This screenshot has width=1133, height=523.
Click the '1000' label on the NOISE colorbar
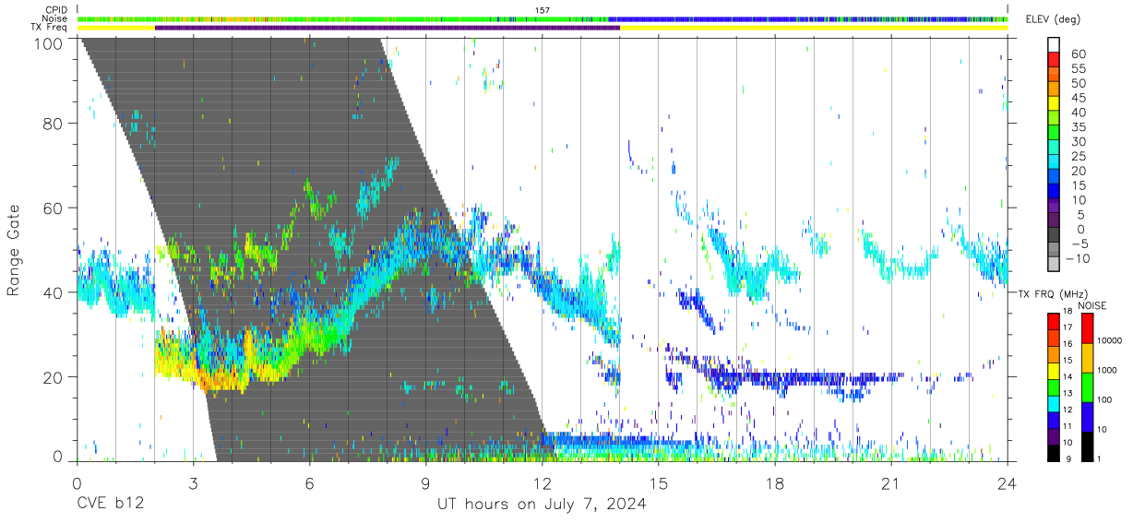(1106, 370)
